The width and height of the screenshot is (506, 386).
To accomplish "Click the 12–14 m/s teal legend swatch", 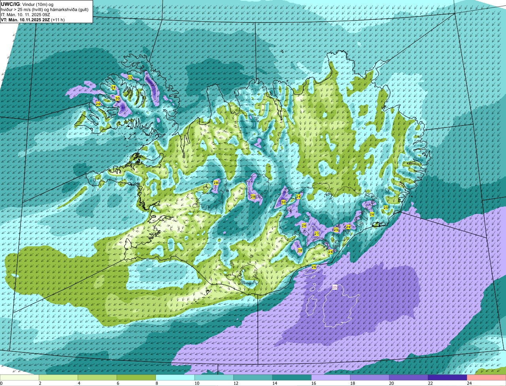I will [253, 377].
